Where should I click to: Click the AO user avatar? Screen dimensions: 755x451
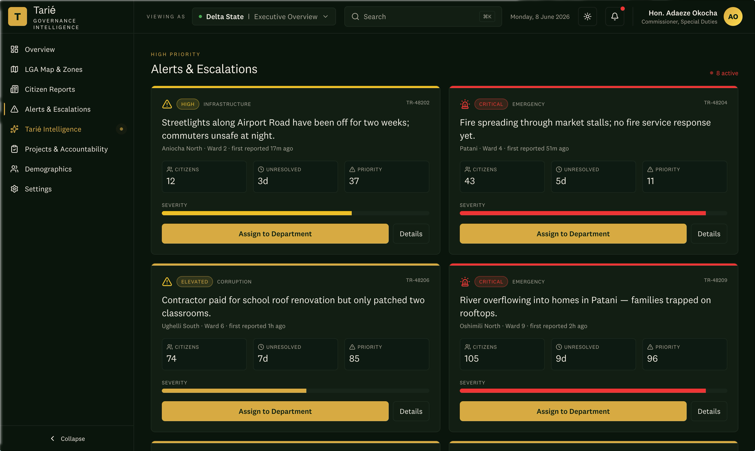click(733, 16)
